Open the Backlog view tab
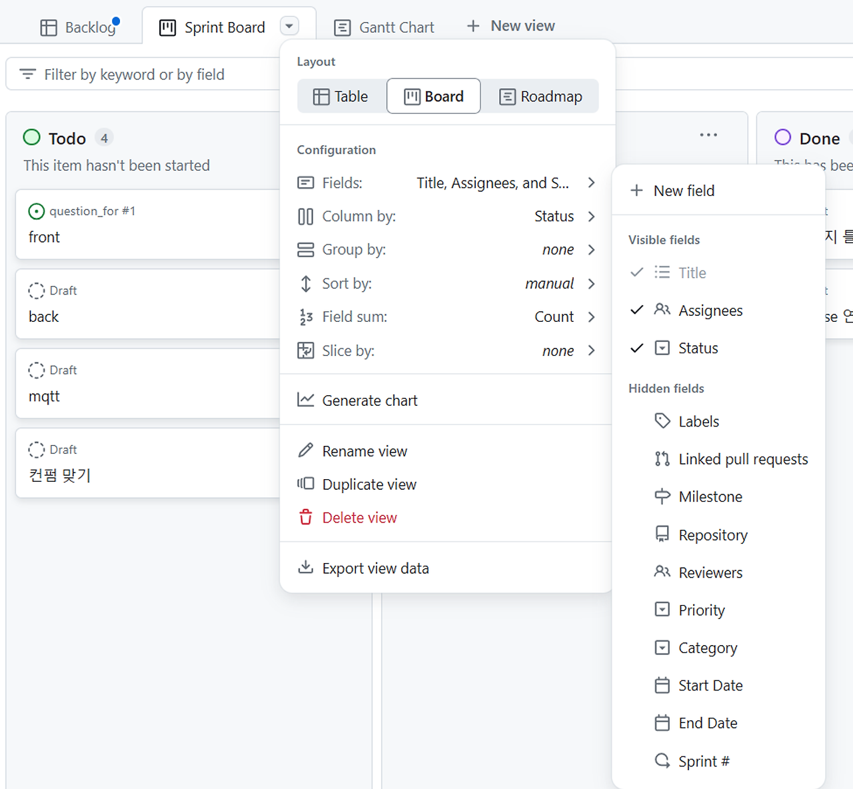 (79, 27)
